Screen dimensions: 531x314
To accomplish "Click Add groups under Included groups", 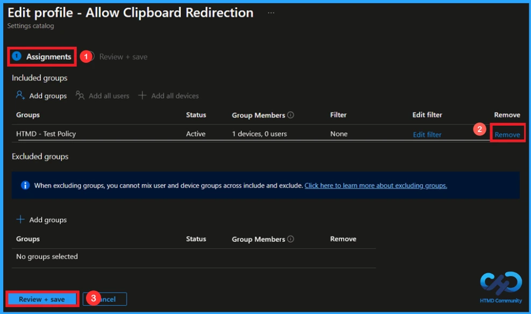I will click(x=41, y=96).
